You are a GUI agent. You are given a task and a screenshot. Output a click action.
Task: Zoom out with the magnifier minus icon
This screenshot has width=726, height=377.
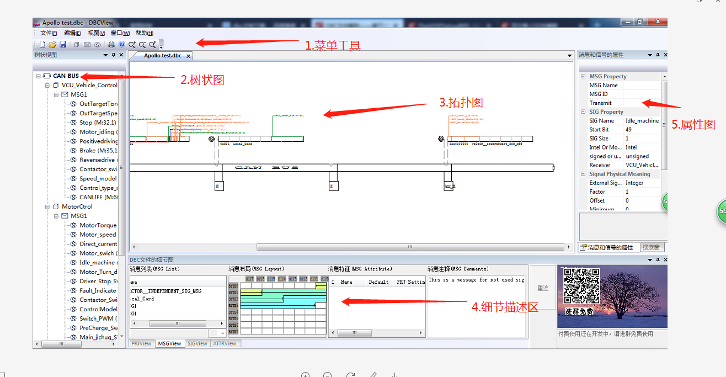[142, 45]
